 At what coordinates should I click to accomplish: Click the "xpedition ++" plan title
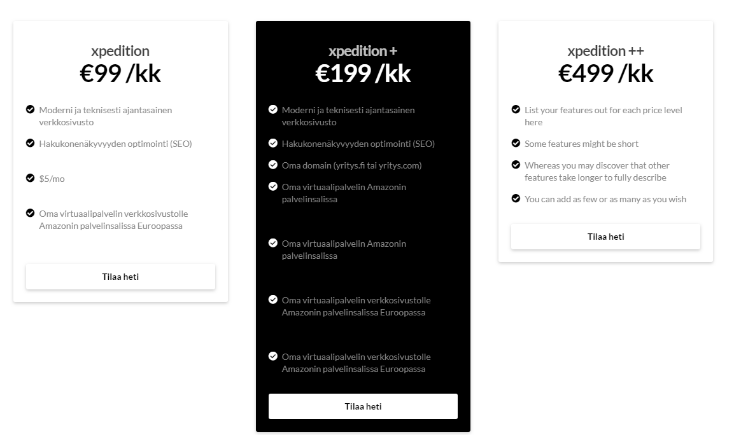click(605, 51)
